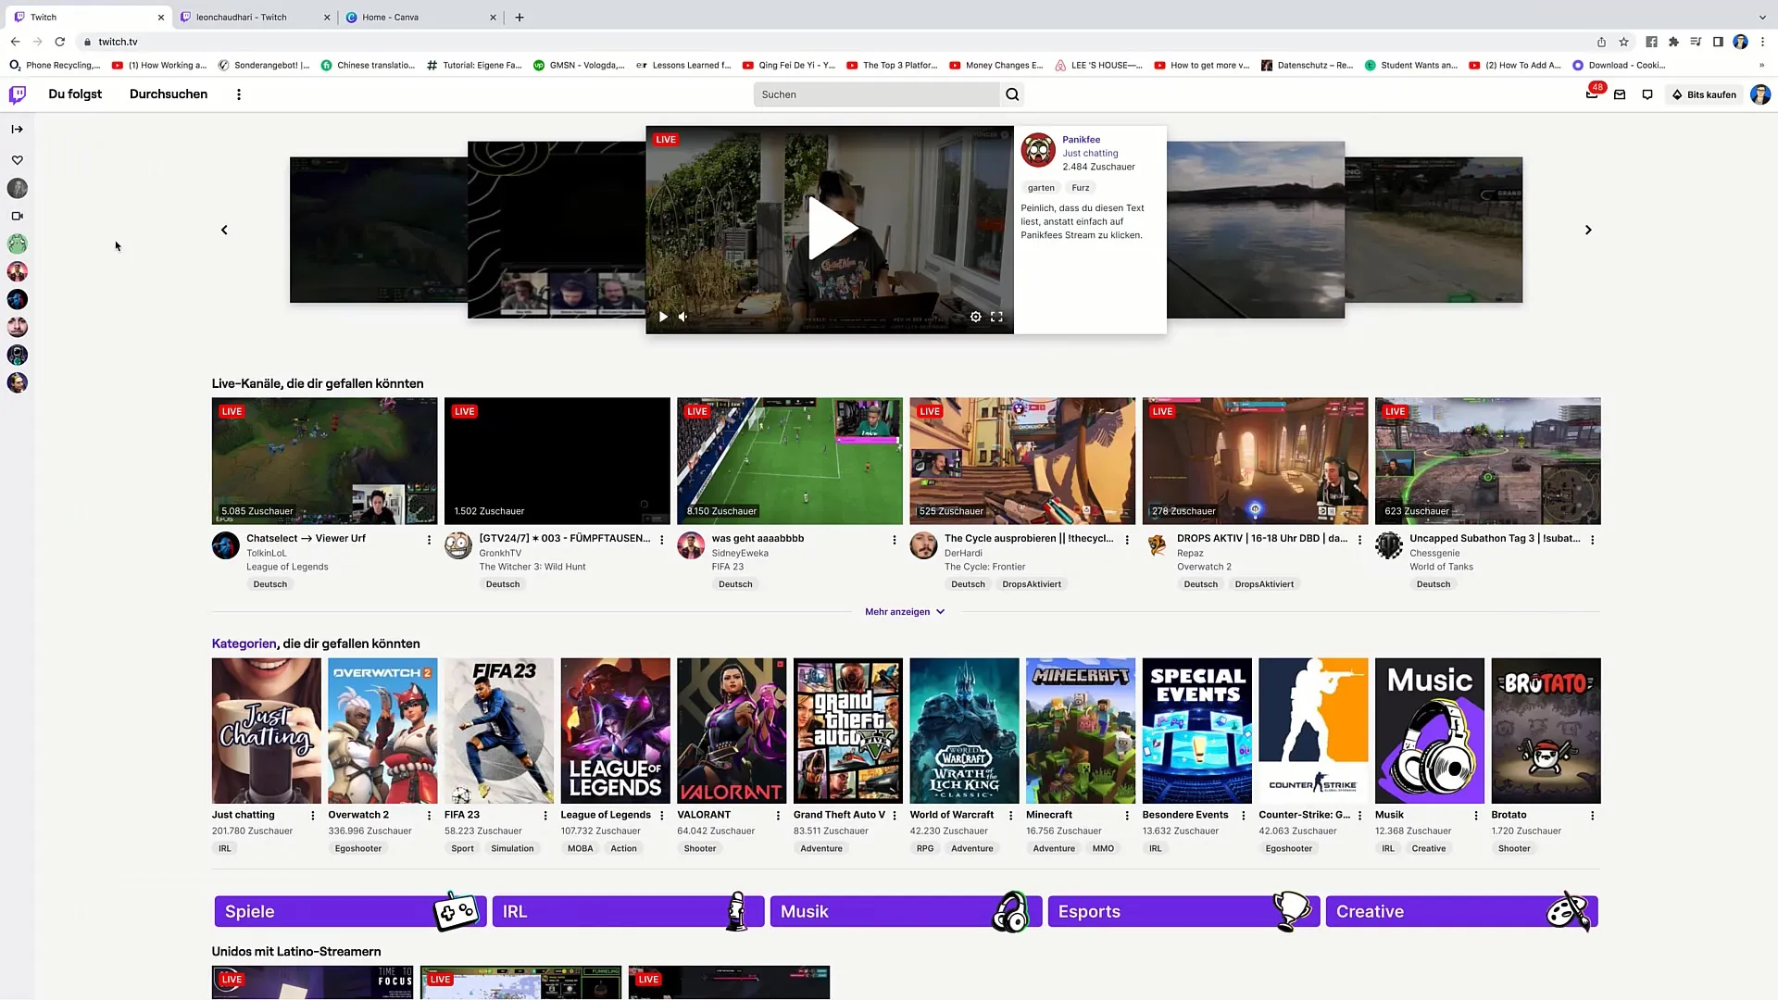The height and width of the screenshot is (1000, 1778).
Task: Click Chessgenie channel avatar
Action: pyautogui.click(x=1389, y=546)
